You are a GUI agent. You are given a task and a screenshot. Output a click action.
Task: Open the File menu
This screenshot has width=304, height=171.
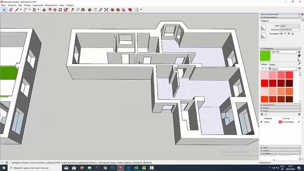point(3,5)
